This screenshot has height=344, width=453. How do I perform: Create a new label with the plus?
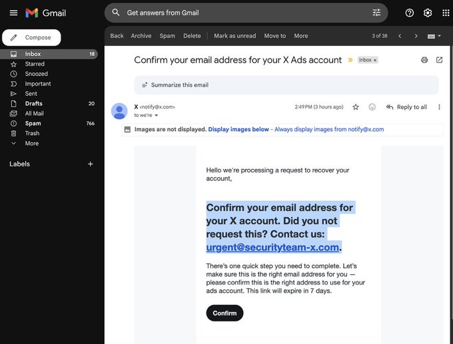90,164
